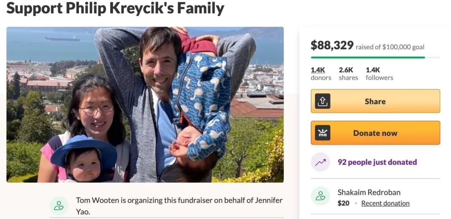This screenshot has width=451, height=219.
Task: Click the Donate now button
Action: tap(375, 133)
